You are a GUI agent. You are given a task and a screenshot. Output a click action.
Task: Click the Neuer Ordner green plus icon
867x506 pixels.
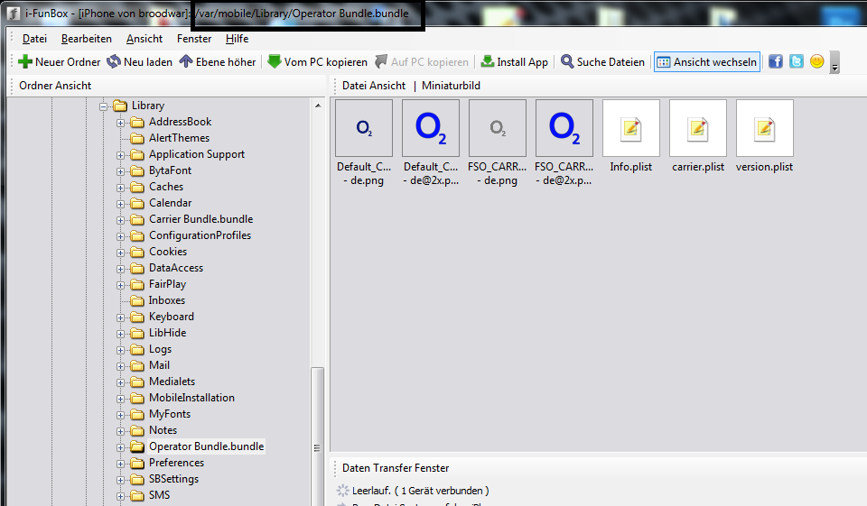coord(25,62)
